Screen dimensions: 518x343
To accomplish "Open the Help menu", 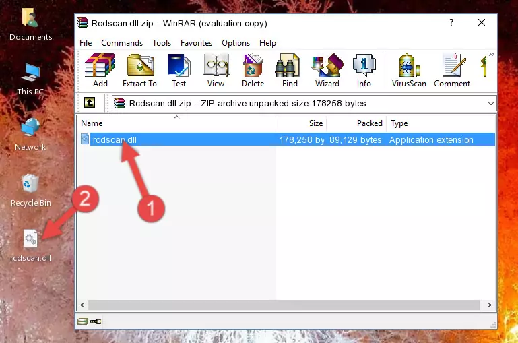I will coord(267,43).
